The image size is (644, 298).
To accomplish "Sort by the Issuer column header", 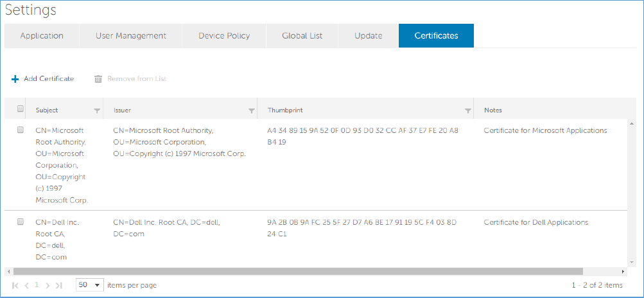I will tap(123, 110).
